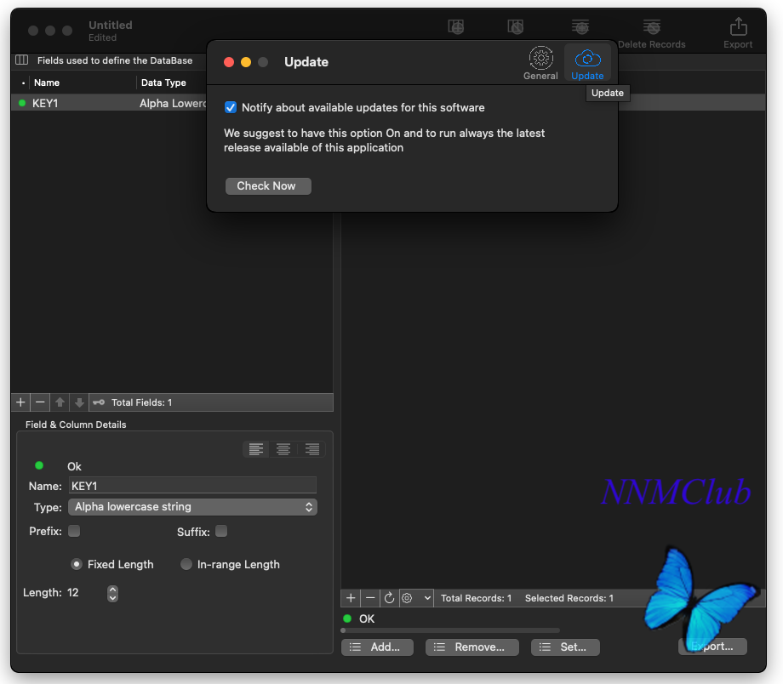Image resolution: width=783 pixels, height=684 pixels.
Task: Click the Length value 12
Action: coord(73,593)
